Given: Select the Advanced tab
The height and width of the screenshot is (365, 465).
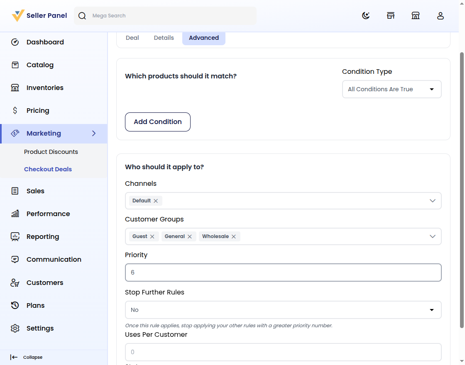Looking at the screenshot, I should point(204,38).
